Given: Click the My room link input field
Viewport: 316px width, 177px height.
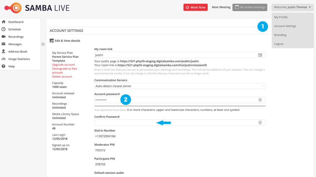Looking at the screenshot, I should [x=180, y=55].
